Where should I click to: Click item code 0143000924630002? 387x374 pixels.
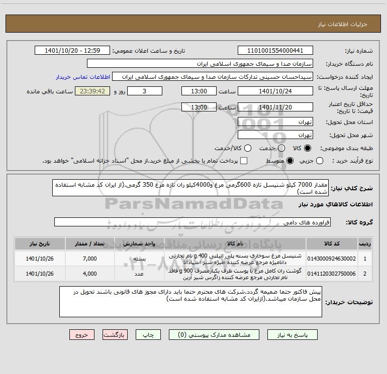332,259
